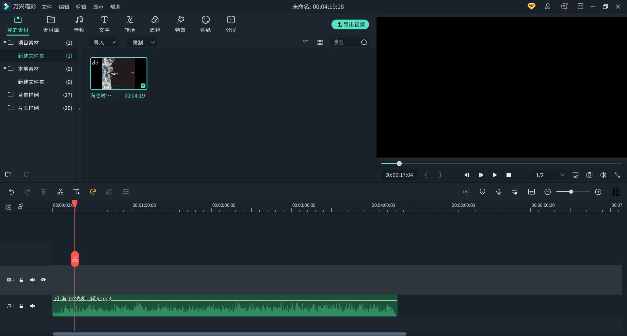Delete the selected clip using the trash icon

click(44, 191)
